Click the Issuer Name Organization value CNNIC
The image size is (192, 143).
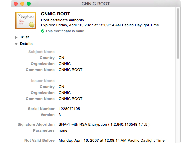pos(65,93)
